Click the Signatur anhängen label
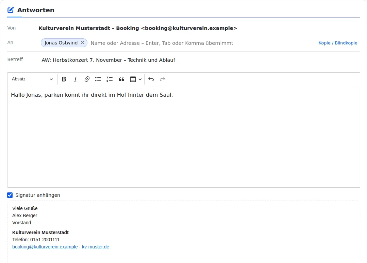367x263 pixels. coord(38,195)
